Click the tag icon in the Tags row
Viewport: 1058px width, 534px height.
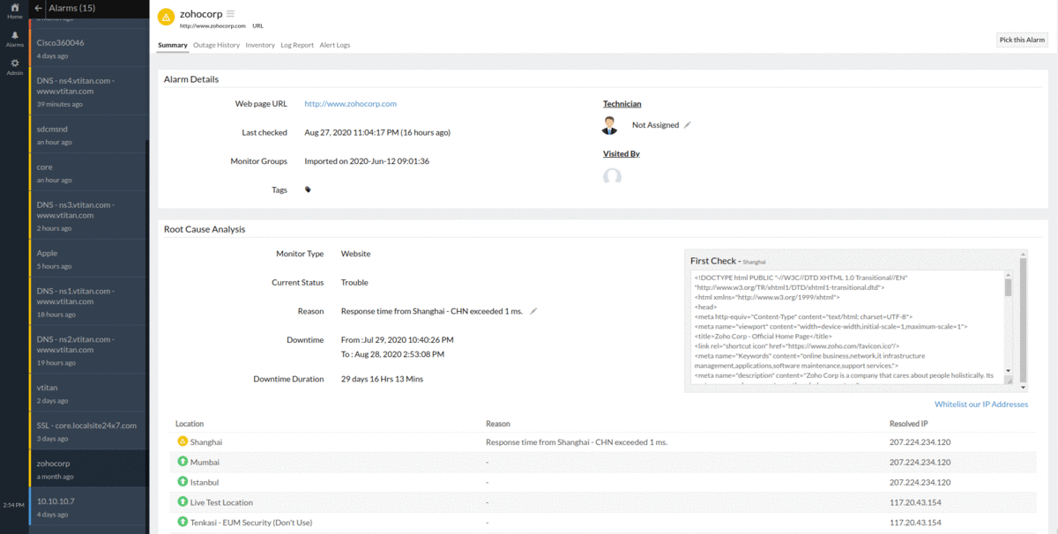point(308,189)
